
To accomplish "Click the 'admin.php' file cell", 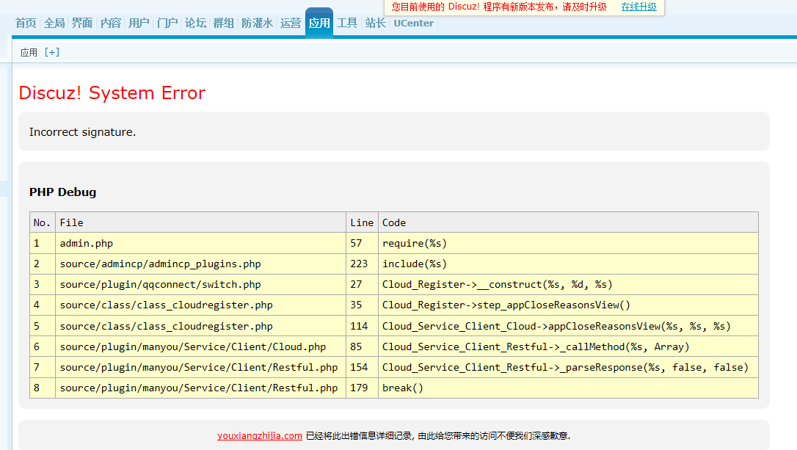I will tap(200, 243).
